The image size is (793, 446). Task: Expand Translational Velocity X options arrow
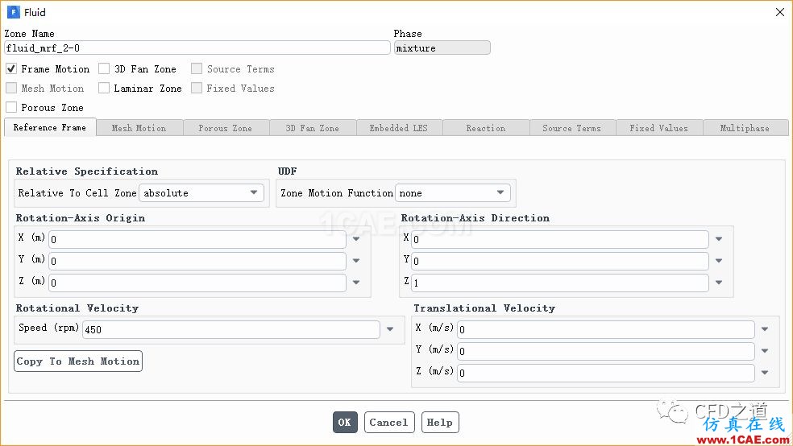(765, 329)
